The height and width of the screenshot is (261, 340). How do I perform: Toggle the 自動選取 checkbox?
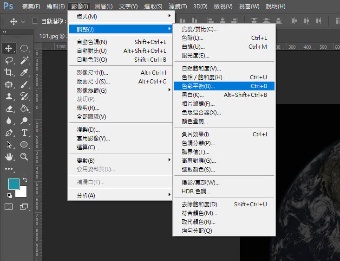35,21
